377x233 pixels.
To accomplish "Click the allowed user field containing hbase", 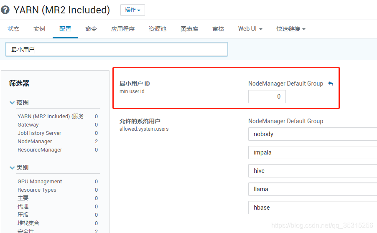I will point(313,208).
